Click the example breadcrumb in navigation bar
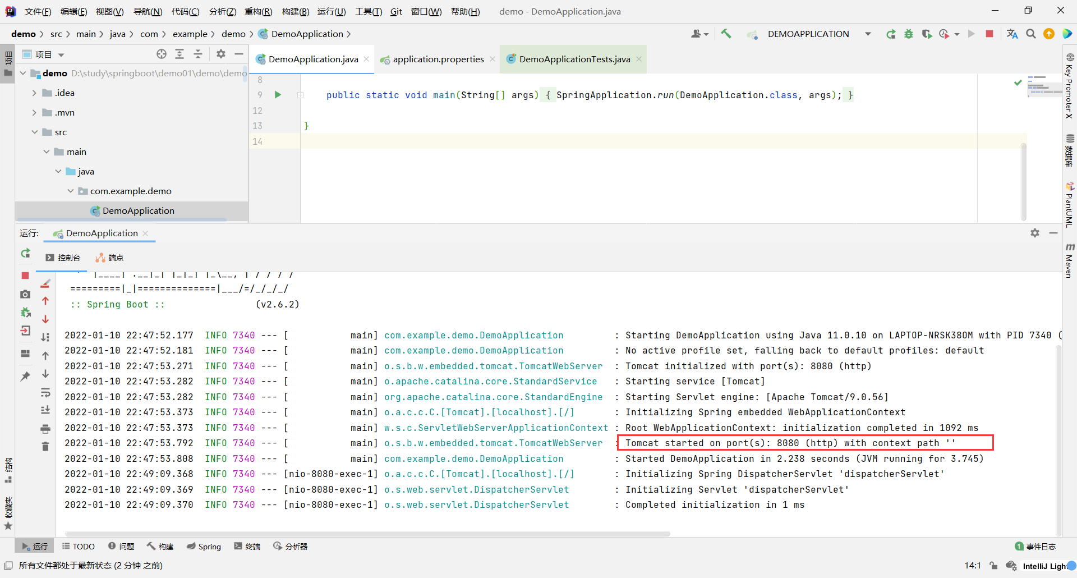This screenshot has height=578, width=1077. point(190,34)
